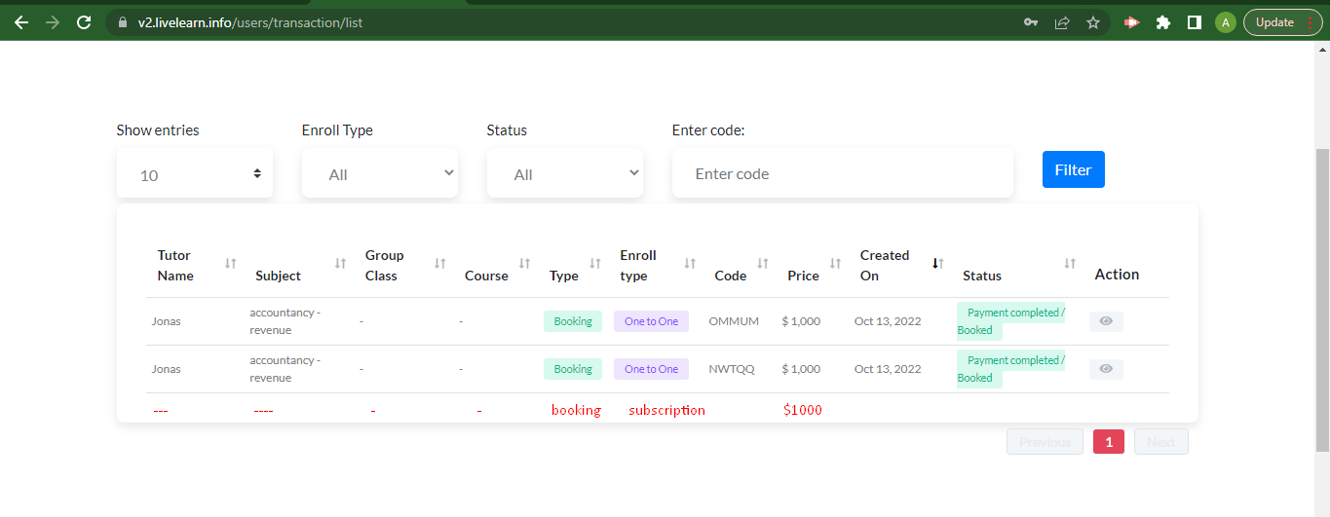Sort by Enroll type column arrows
Viewport: 1330px width, 517px height.
click(690, 264)
